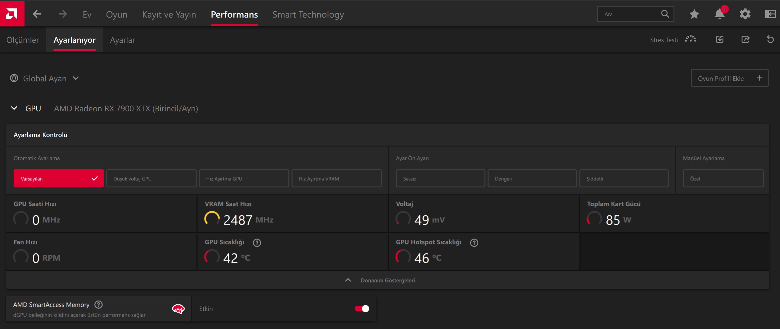Switch to the Ayarlar sub-tab
Viewport: 780px width, 329px height.
122,40
